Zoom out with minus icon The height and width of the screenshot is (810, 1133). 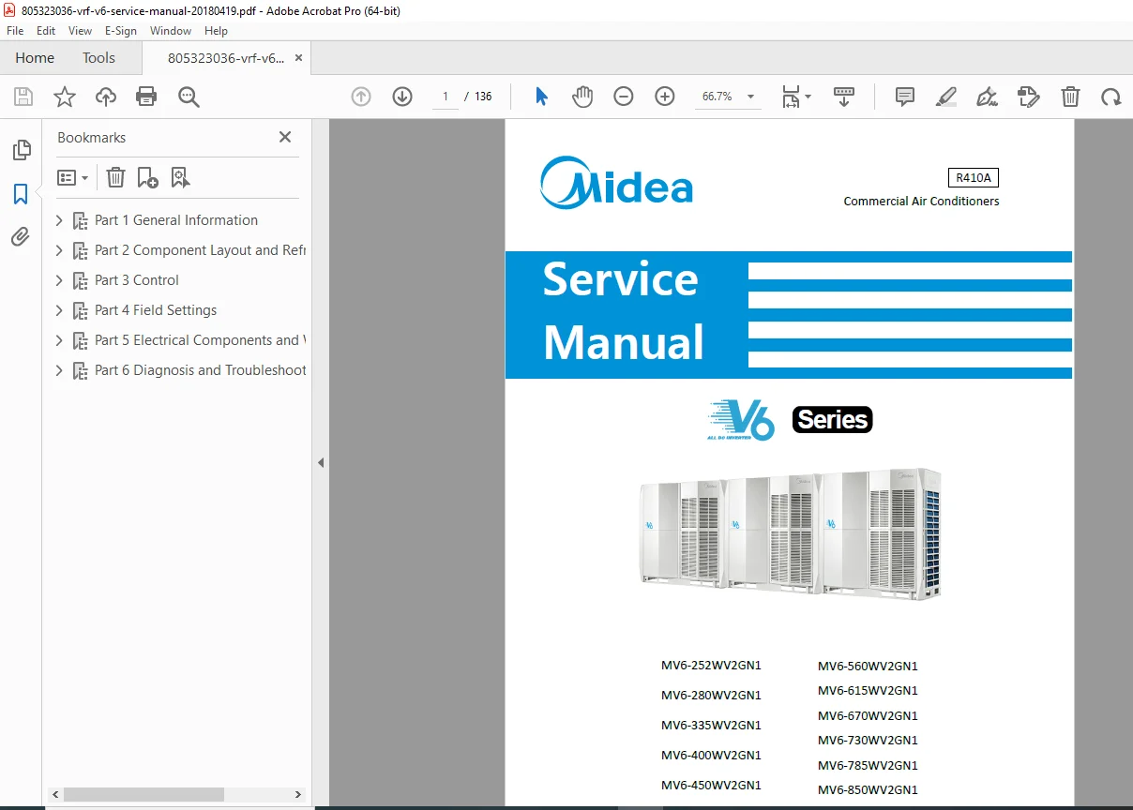click(x=624, y=97)
